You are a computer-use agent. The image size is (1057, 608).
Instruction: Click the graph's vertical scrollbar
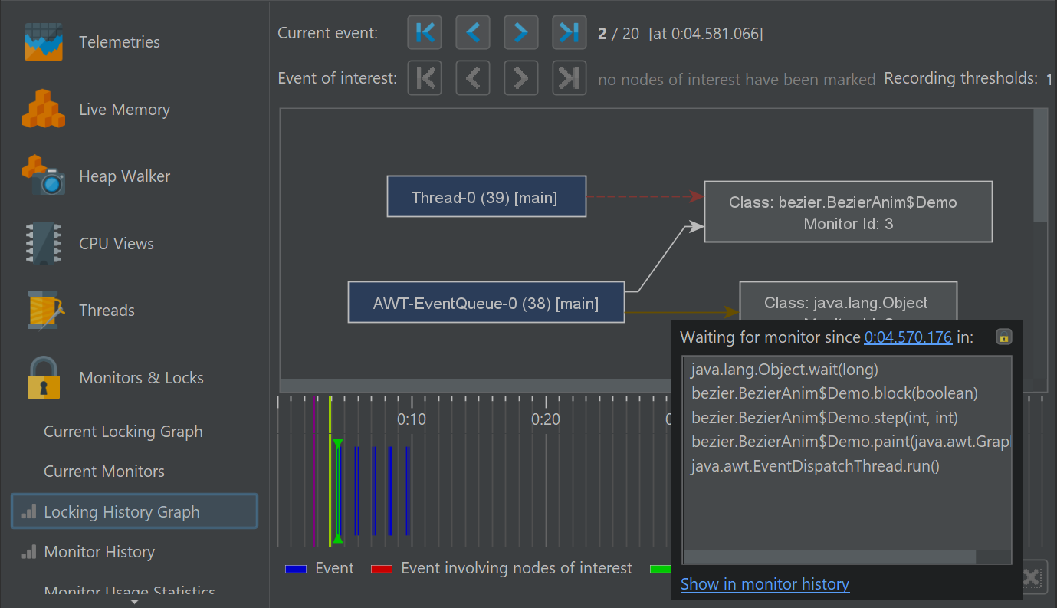1040,165
